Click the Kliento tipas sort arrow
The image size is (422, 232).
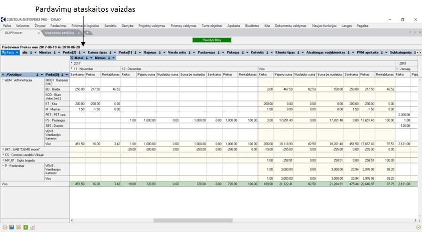pyautogui.click(x=298, y=53)
